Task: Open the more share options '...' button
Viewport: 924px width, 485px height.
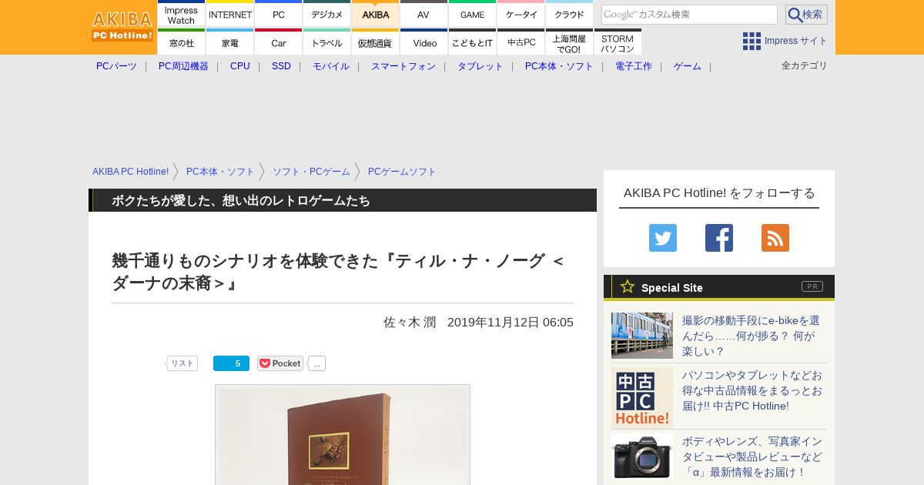Action: click(316, 363)
